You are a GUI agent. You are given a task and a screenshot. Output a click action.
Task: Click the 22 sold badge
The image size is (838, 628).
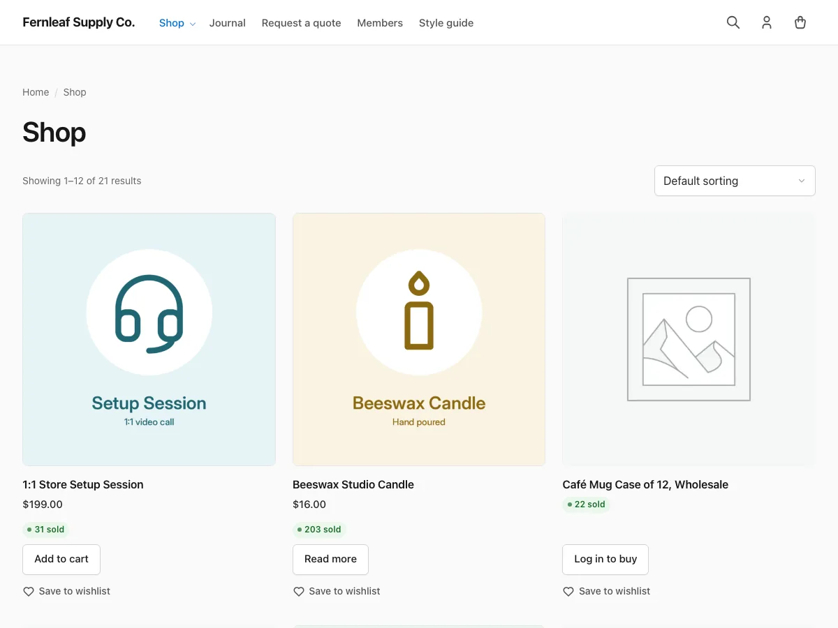tap(586, 504)
